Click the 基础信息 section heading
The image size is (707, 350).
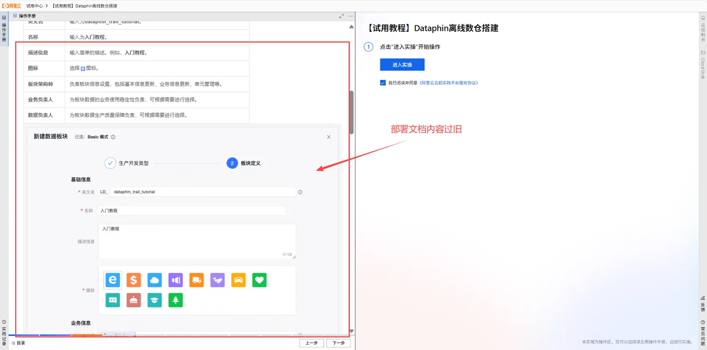tap(81, 179)
